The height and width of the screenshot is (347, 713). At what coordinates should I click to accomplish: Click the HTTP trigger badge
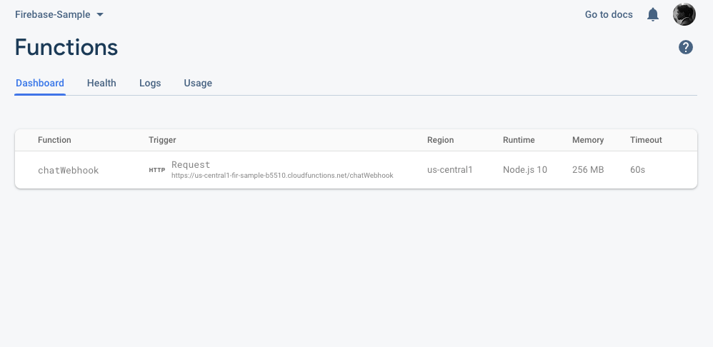tap(156, 171)
